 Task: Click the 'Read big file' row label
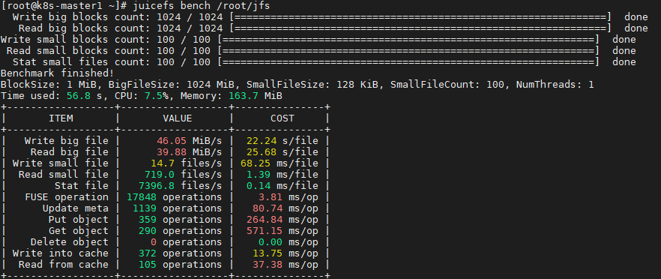point(69,152)
